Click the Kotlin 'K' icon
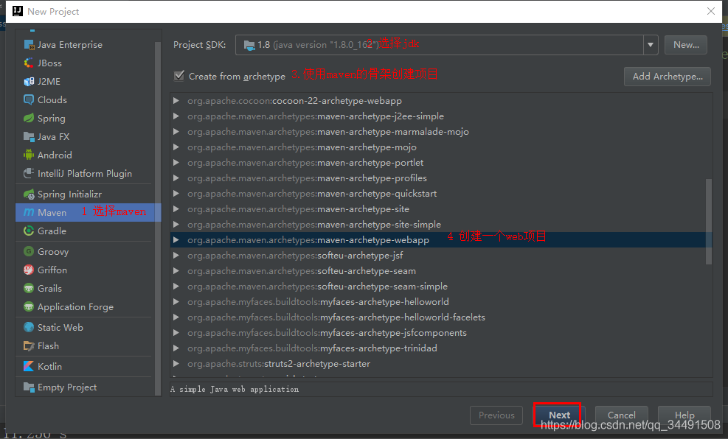The height and width of the screenshot is (439, 728). [29, 366]
